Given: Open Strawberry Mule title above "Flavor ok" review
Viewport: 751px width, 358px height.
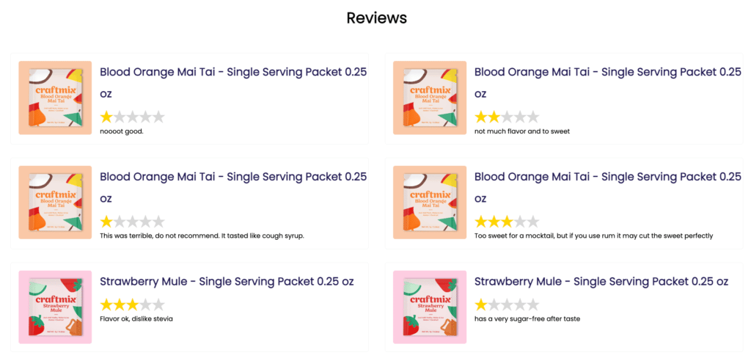Looking at the screenshot, I should point(227,282).
